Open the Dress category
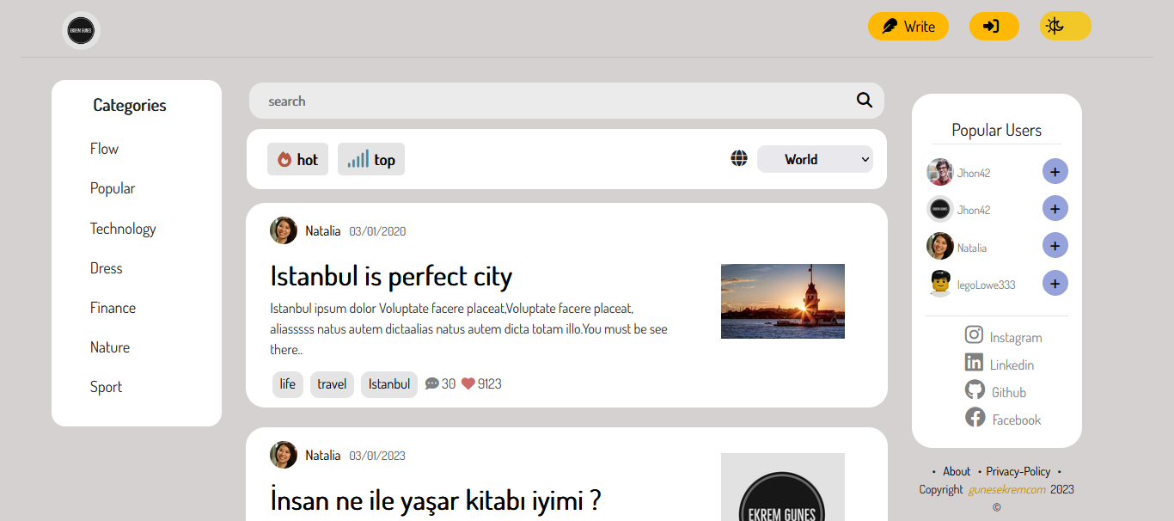1174x521 pixels. pyautogui.click(x=107, y=268)
